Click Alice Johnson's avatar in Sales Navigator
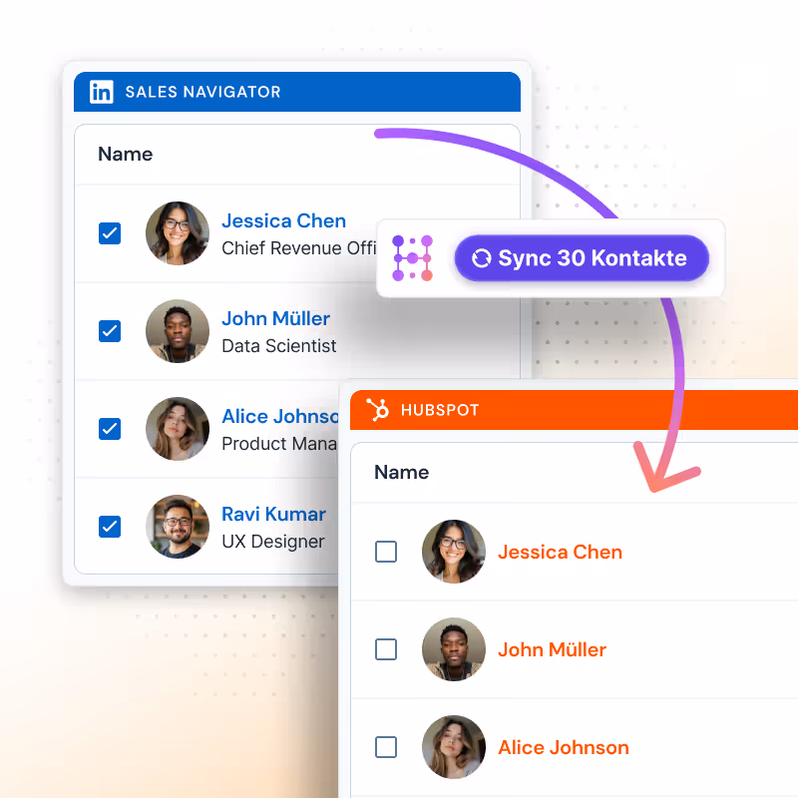798x798 pixels. [178, 429]
